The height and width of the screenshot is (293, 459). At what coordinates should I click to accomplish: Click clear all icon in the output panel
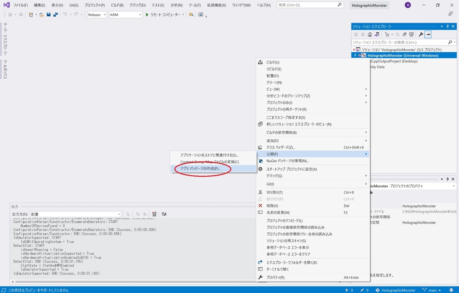tap(154, 214)
